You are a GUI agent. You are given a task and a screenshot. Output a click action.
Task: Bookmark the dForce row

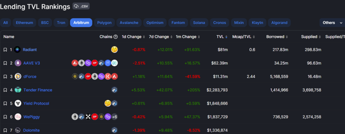5,77
